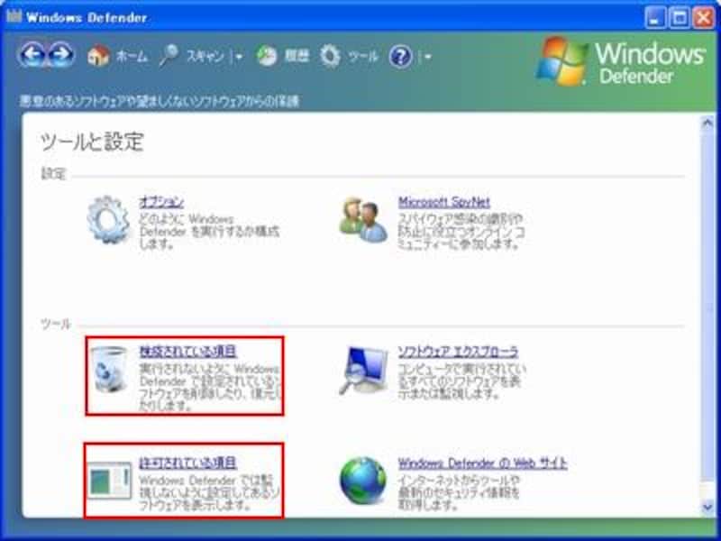
Task: Open Windows Defender の Web サイト link
Action: (x=483, y=463)
